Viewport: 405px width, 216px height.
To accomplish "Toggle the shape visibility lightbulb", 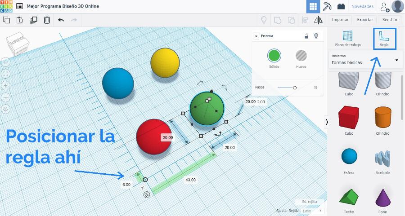I will coord(316,36).
